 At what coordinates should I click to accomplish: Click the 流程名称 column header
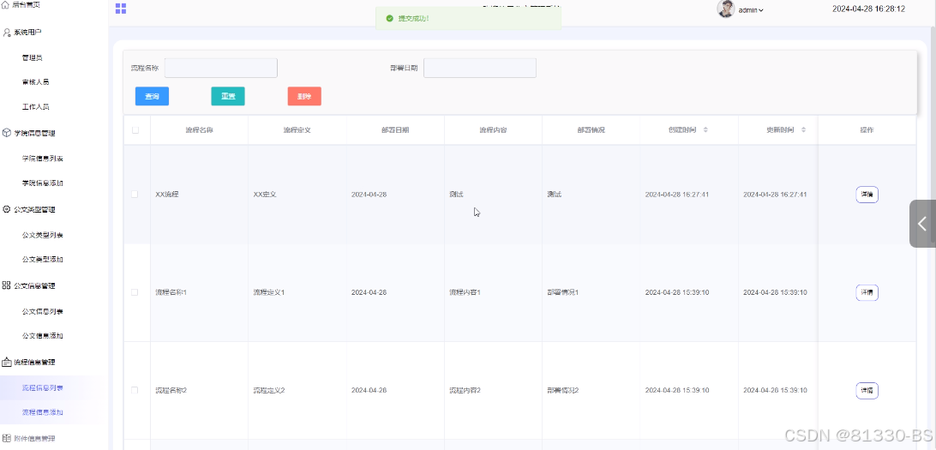point(200,129)
